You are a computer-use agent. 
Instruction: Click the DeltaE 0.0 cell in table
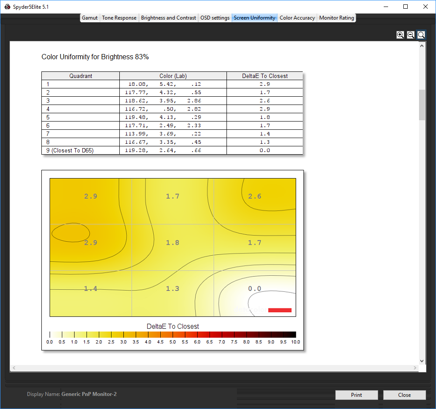[265, 150]
